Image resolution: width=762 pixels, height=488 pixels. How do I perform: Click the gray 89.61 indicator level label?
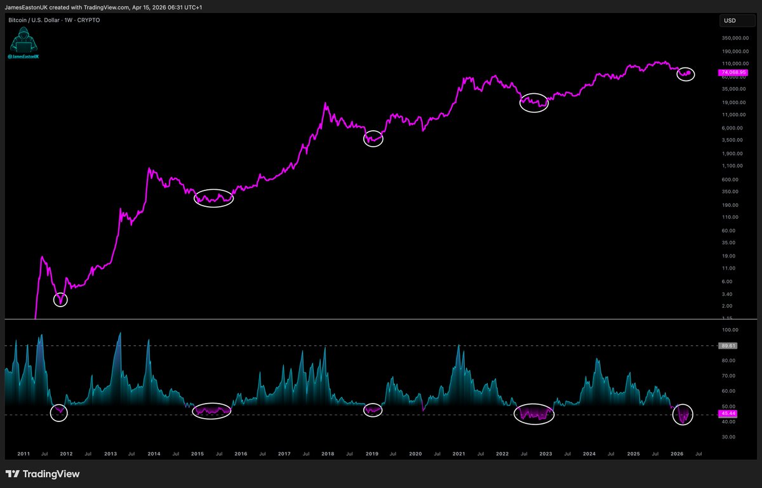726,346
